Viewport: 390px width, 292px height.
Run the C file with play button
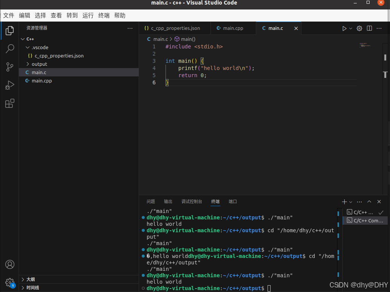coord(344,28)
